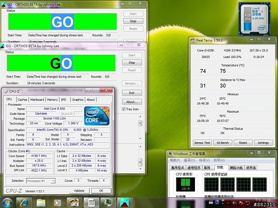This screenshot has height=208, width=278.
Task: Toggle the Tray Icon checkbox in ORTHOS
Action: click(124, 109)
